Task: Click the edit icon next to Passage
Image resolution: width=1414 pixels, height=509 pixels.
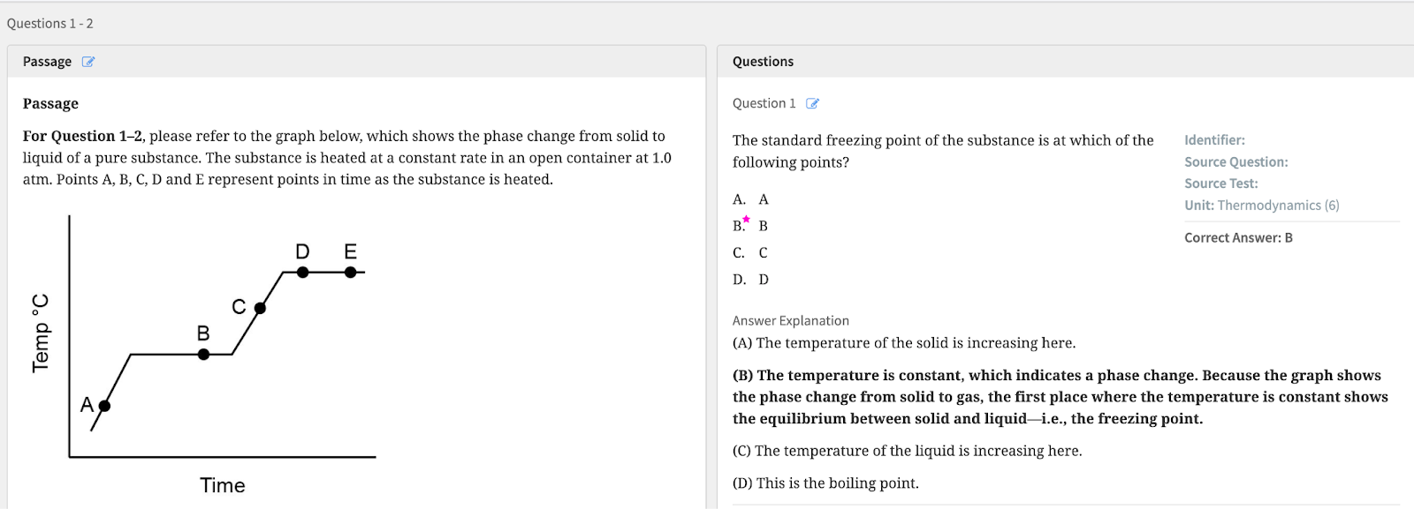Action: coord(88,62)
